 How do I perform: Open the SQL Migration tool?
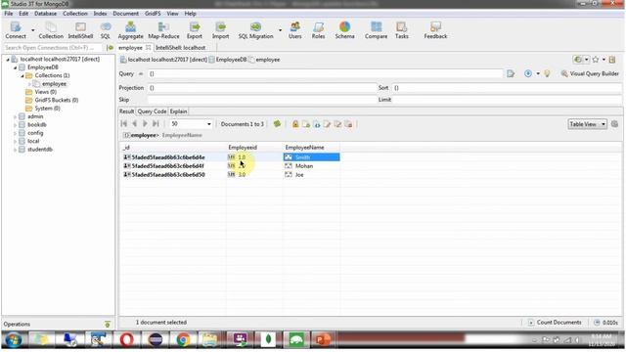(x=255, y=30)
